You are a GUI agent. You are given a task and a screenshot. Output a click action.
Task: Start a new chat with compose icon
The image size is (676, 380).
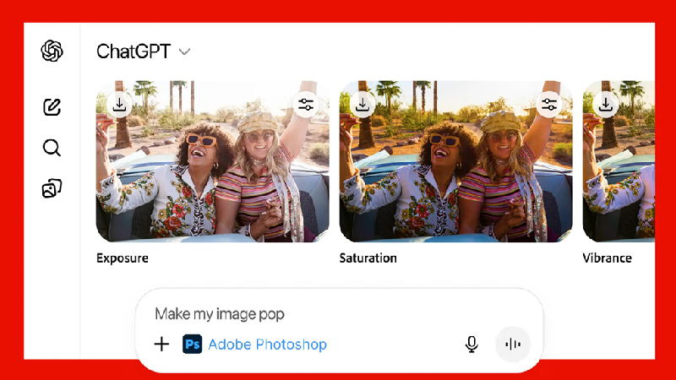pos(52,107)
